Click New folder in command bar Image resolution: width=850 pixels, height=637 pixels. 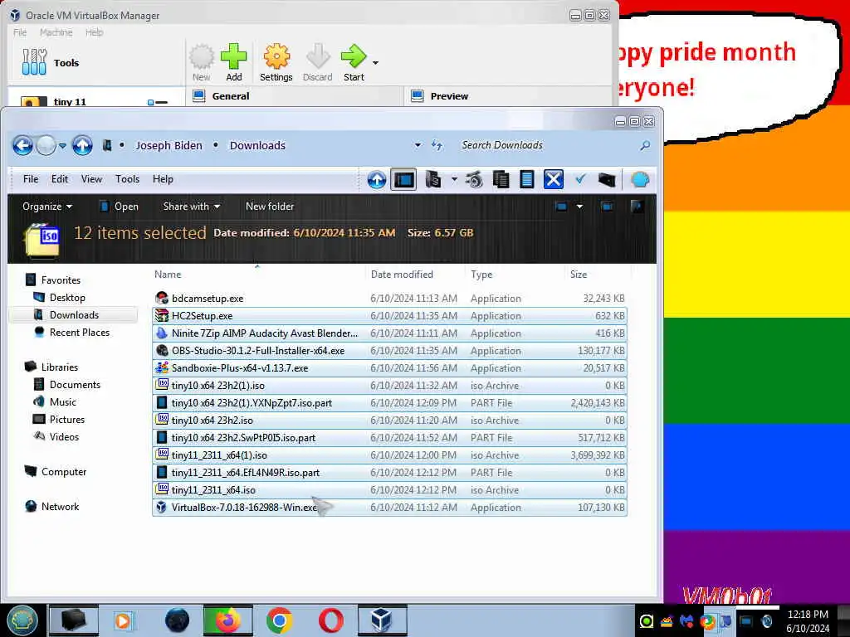270,207
